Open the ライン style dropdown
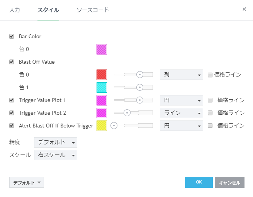Screen dimensions: 253x197 (x=181, y=113)
